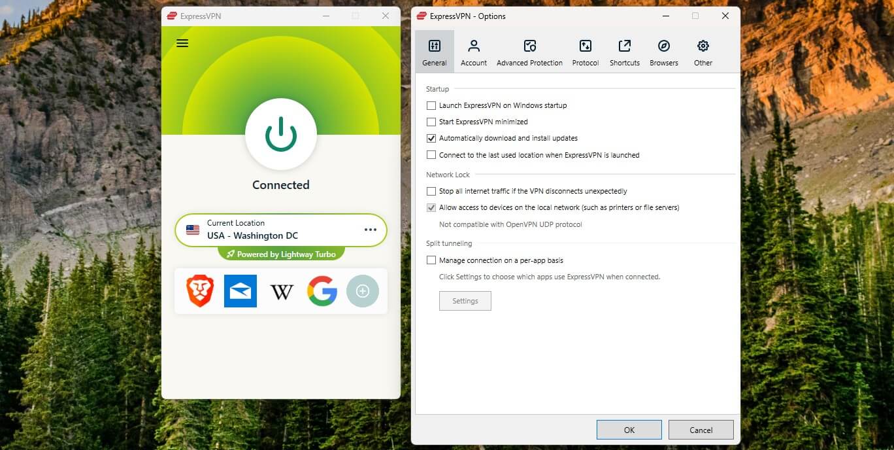Open the Other tab

coord(703,52)
